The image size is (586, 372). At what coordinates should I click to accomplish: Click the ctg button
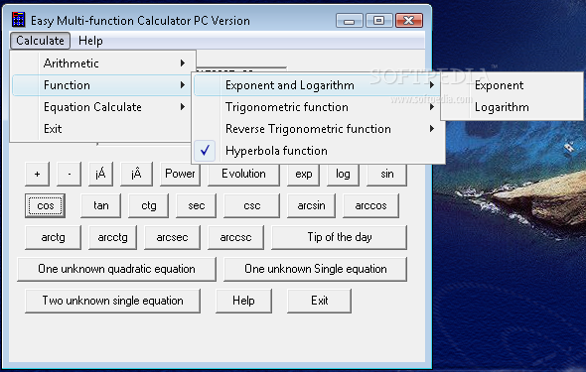point(148,205)
